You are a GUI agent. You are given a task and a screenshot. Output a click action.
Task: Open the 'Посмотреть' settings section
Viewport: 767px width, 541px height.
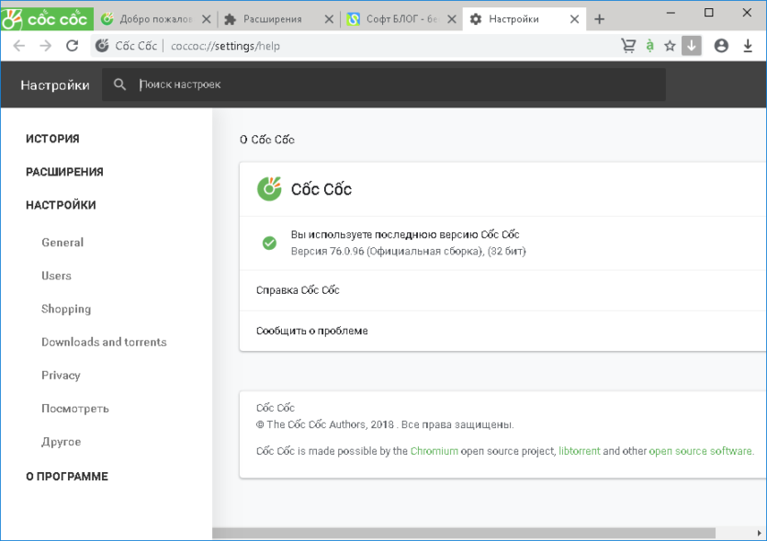(74, 409)
